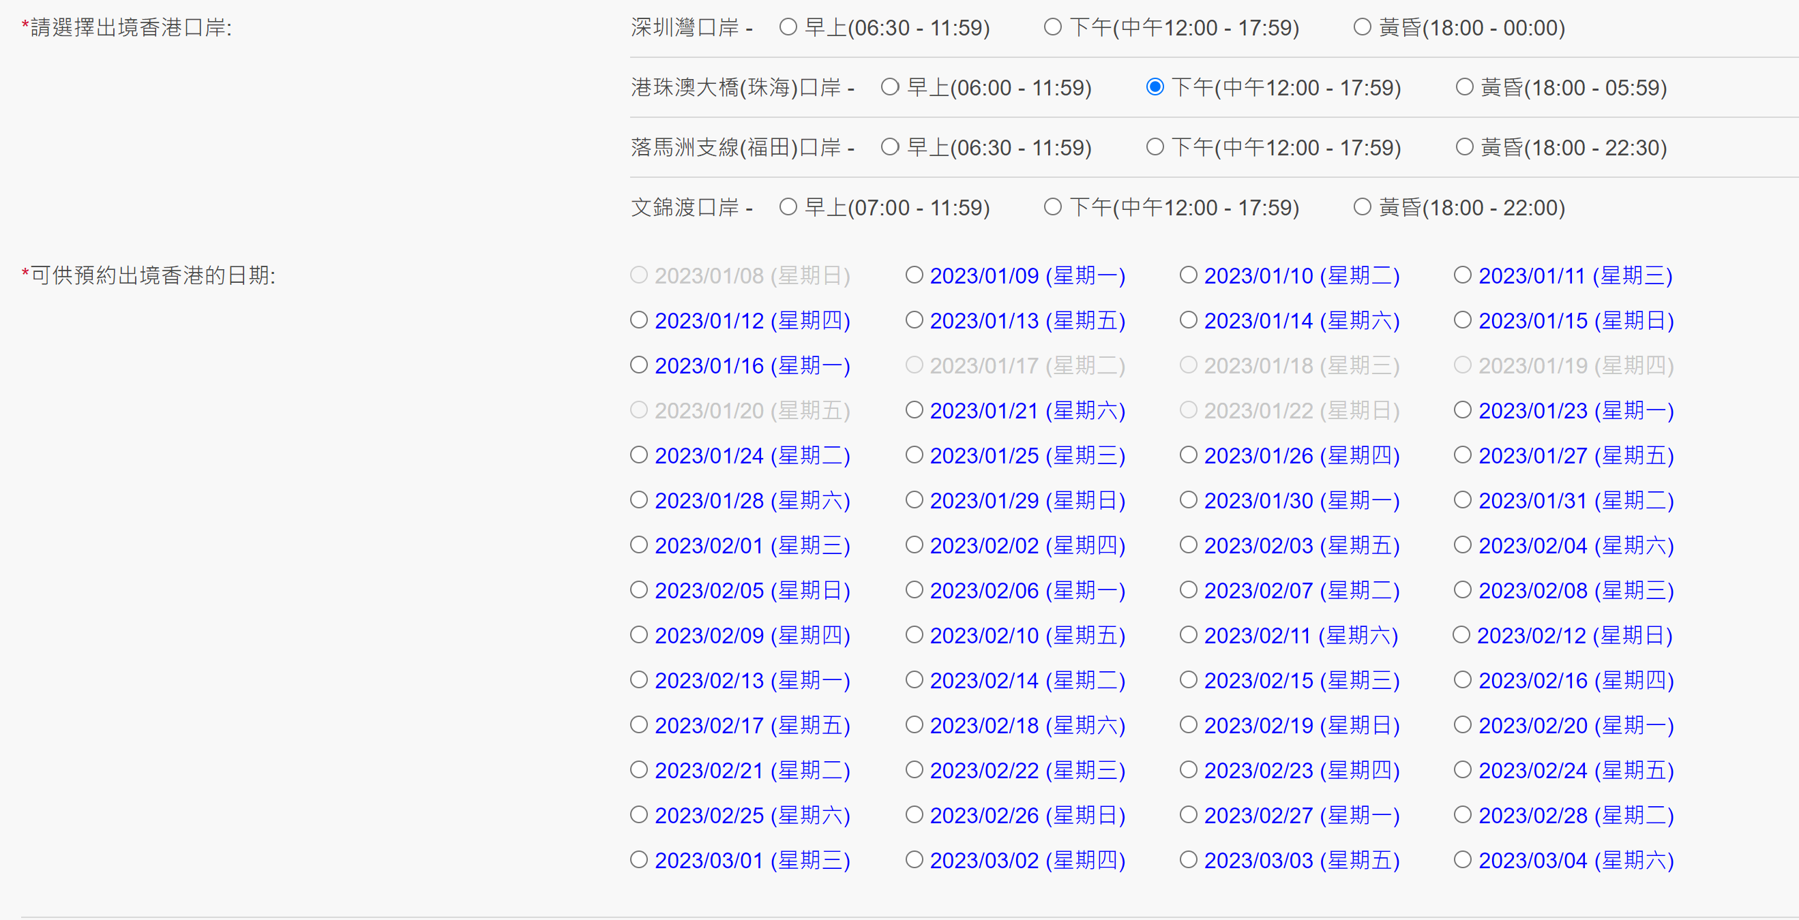The image size is (1799, 920).
Task: Select date 2023/02/05 (星期日)
Action: 639,591
